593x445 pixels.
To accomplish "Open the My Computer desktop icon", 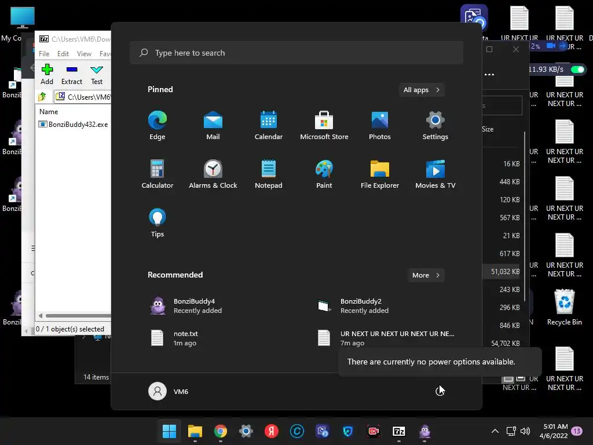I will (x=17, y=24).
